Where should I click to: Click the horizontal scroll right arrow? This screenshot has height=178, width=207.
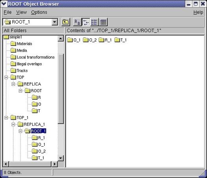click(x=55, y=164)
